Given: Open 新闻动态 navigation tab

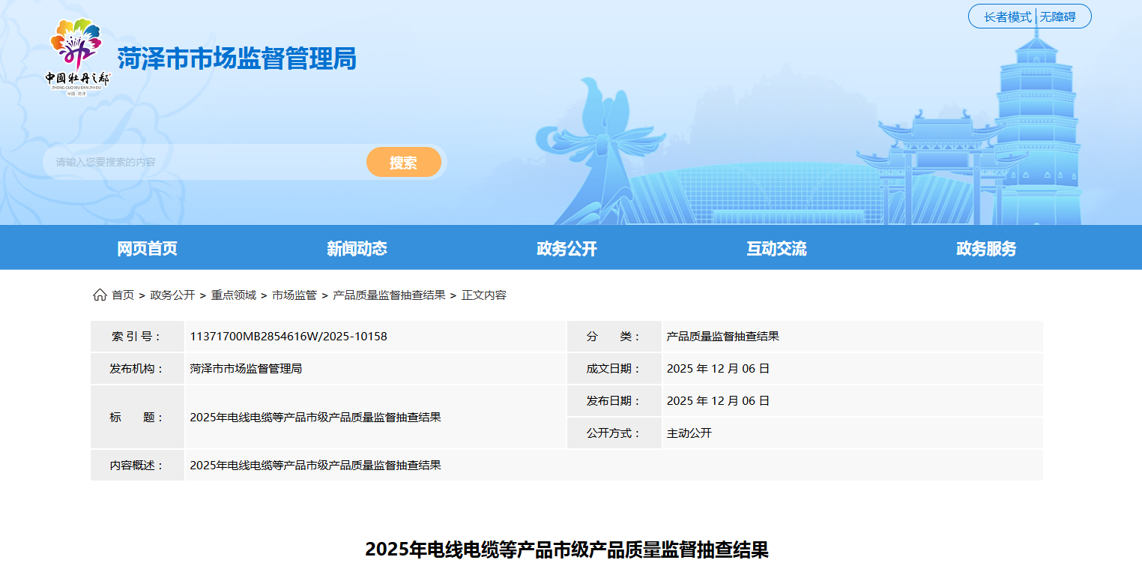Looking at the screenshot, I should click(357, 249).
